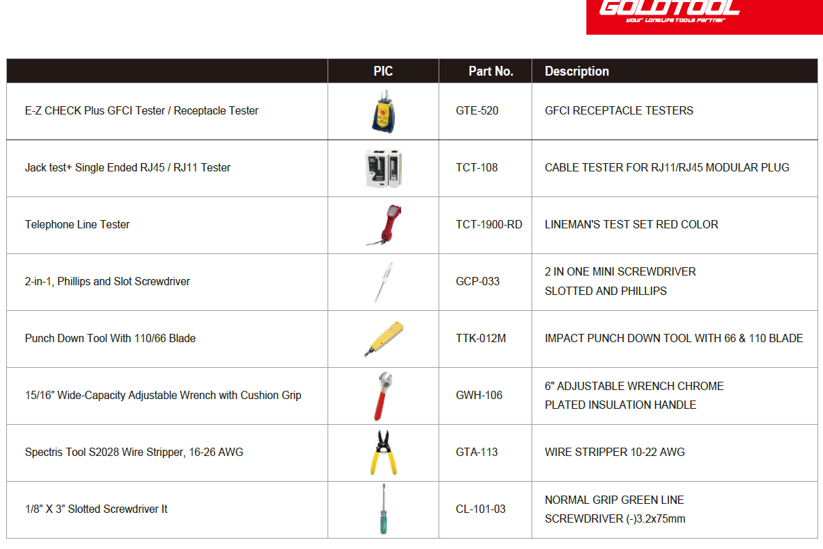Screen dimensions: 823x549
Task: Click '2-in-1, Phillips and Slot Screwdriver'
Action: pyautogui.click(x=107, y=282)
